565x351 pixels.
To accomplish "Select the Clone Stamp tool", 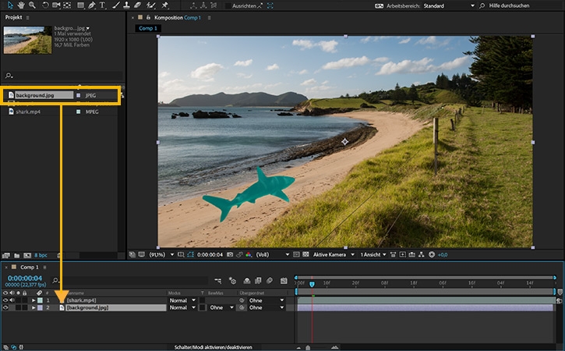I will [x=127, y=5].
